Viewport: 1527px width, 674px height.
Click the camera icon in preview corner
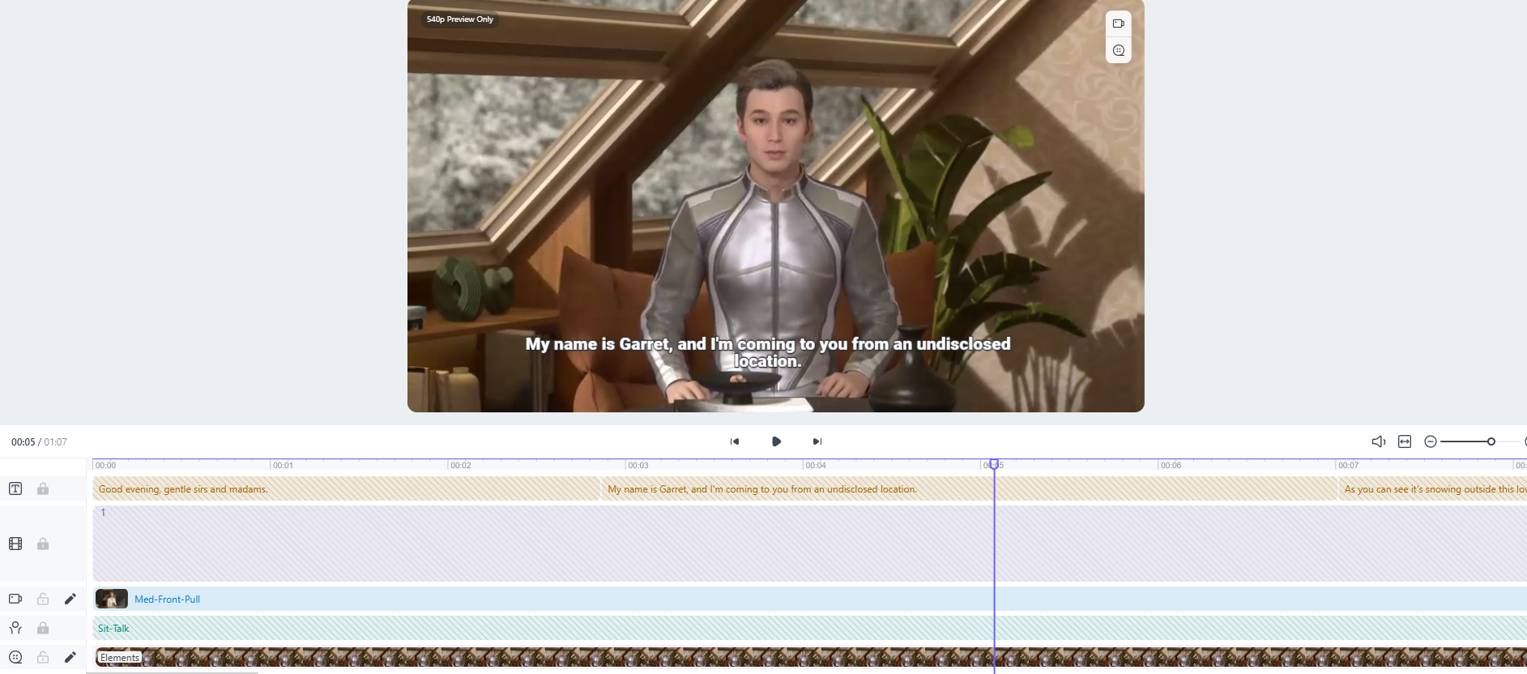point(1118,23)
